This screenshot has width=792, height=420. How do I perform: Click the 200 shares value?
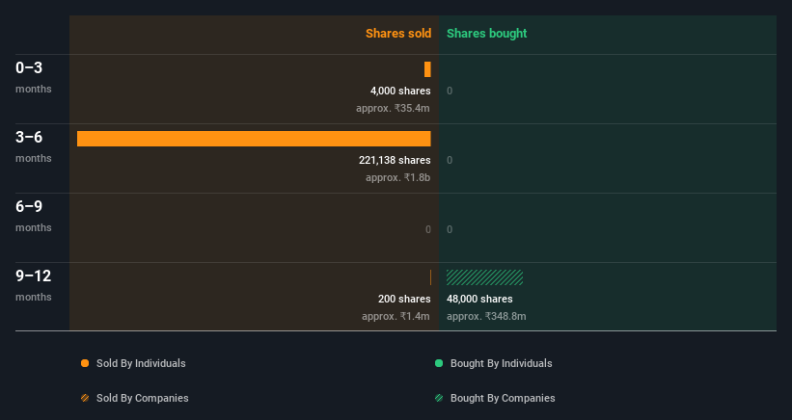[404, 299]
